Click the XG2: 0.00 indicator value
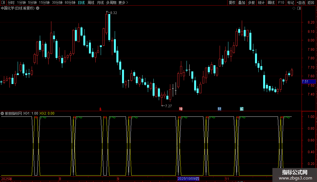The width and height of the screenshot is (317, 182). pos(47,113)
